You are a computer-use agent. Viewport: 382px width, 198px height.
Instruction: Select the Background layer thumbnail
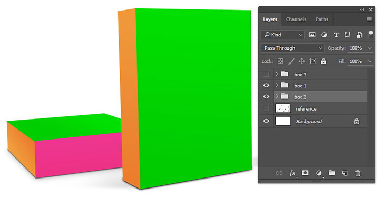[283, 121]
